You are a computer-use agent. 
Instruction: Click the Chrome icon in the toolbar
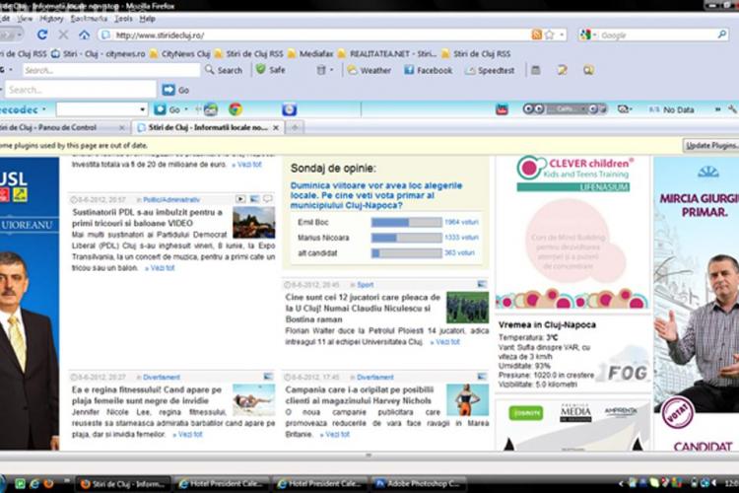[x=235, y=109]
